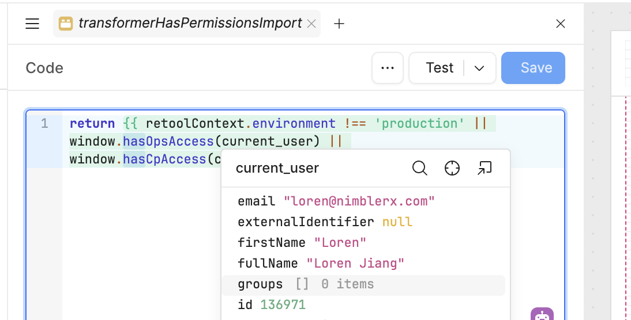The height and width of the screenshot is (320, 631).
Task: Expand the Test dropdown chevron
Action: pyautogui.click(x=479, y=68)
